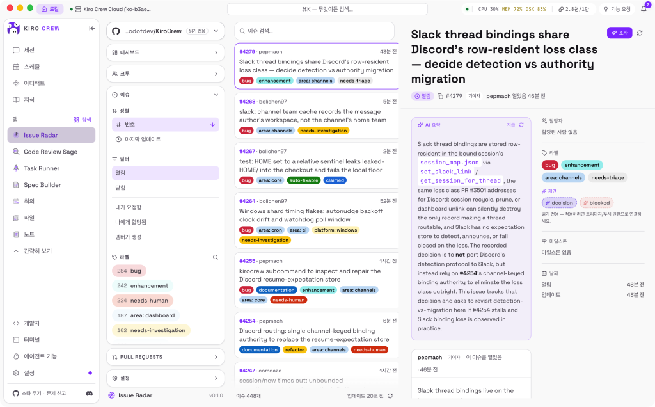
Task: Search labels using the magnifier icon
Action: (215, 257)
